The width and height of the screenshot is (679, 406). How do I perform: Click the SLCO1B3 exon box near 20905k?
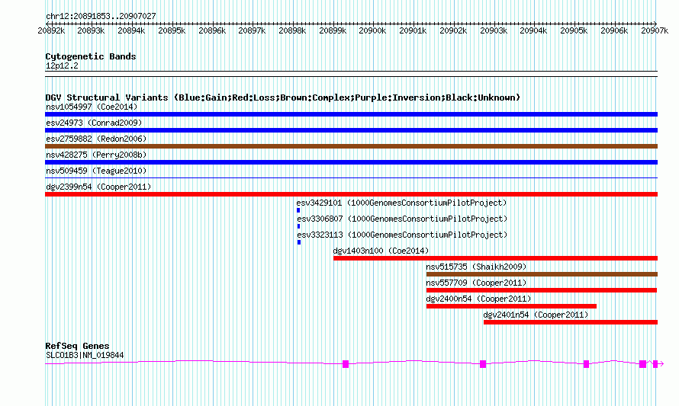pyautogui.click(x=587, y=364)
